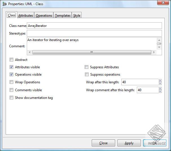Viewport: 171px width, 151px height.
Task: Switch to the Attributes tab
Action: (x=25, y=15)
